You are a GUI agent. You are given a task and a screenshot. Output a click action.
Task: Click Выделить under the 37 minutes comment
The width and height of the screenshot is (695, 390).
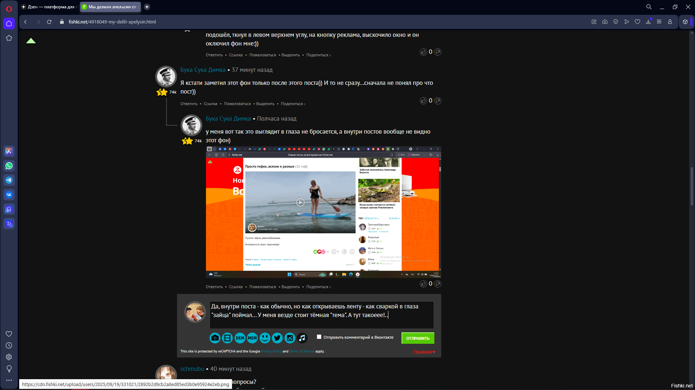point(265,104)
